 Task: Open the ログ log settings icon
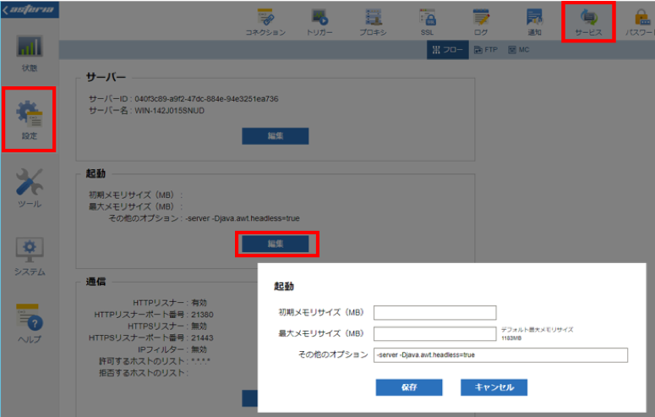pos(481,22)
